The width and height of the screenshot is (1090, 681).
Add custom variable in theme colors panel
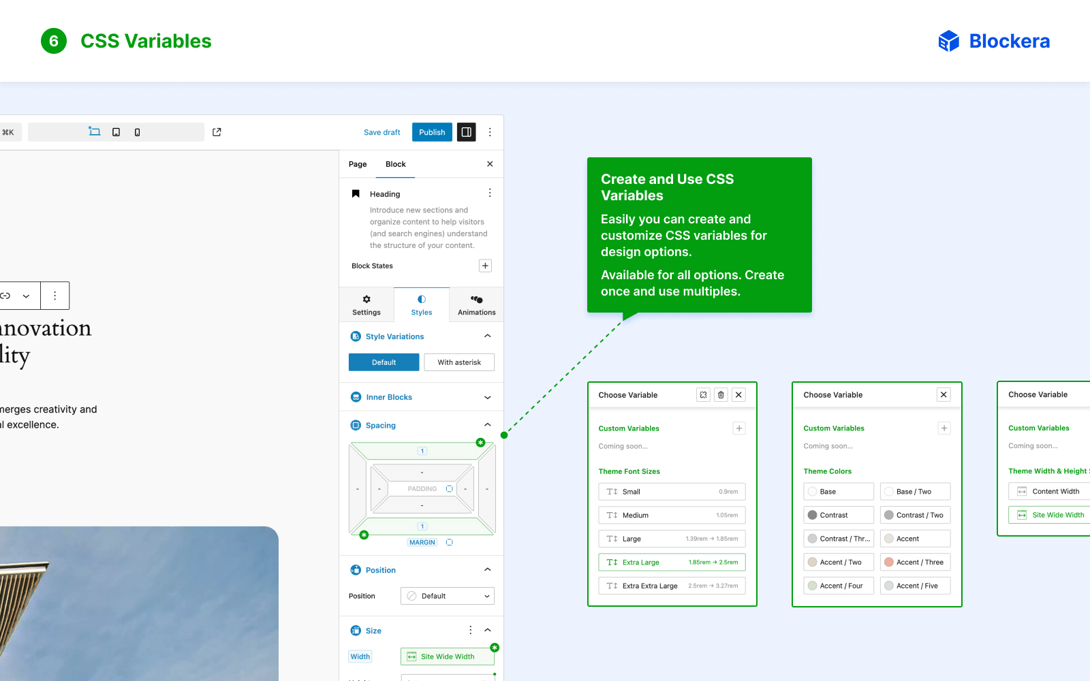click(x=944, y=428)
